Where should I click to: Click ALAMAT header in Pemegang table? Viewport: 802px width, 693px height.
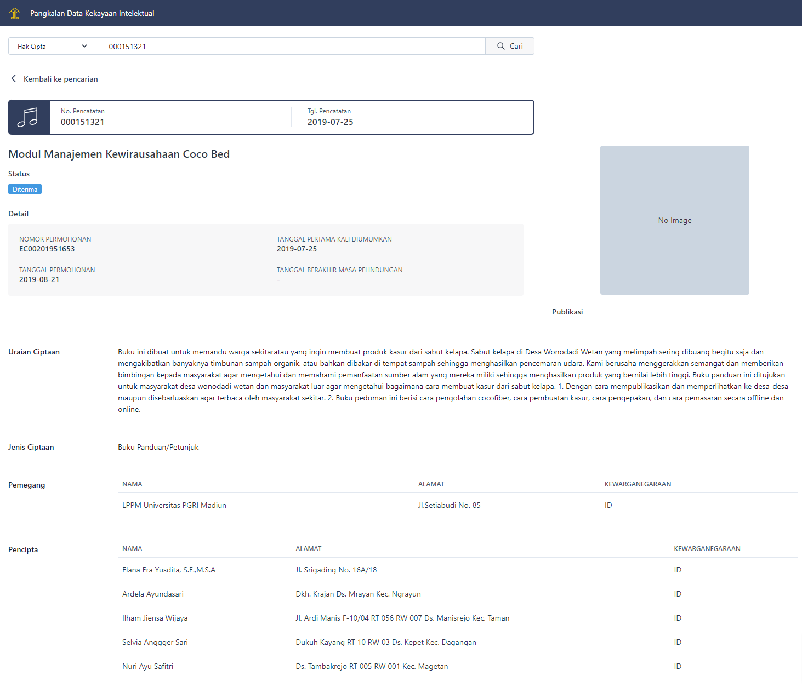tap(431, 484)
